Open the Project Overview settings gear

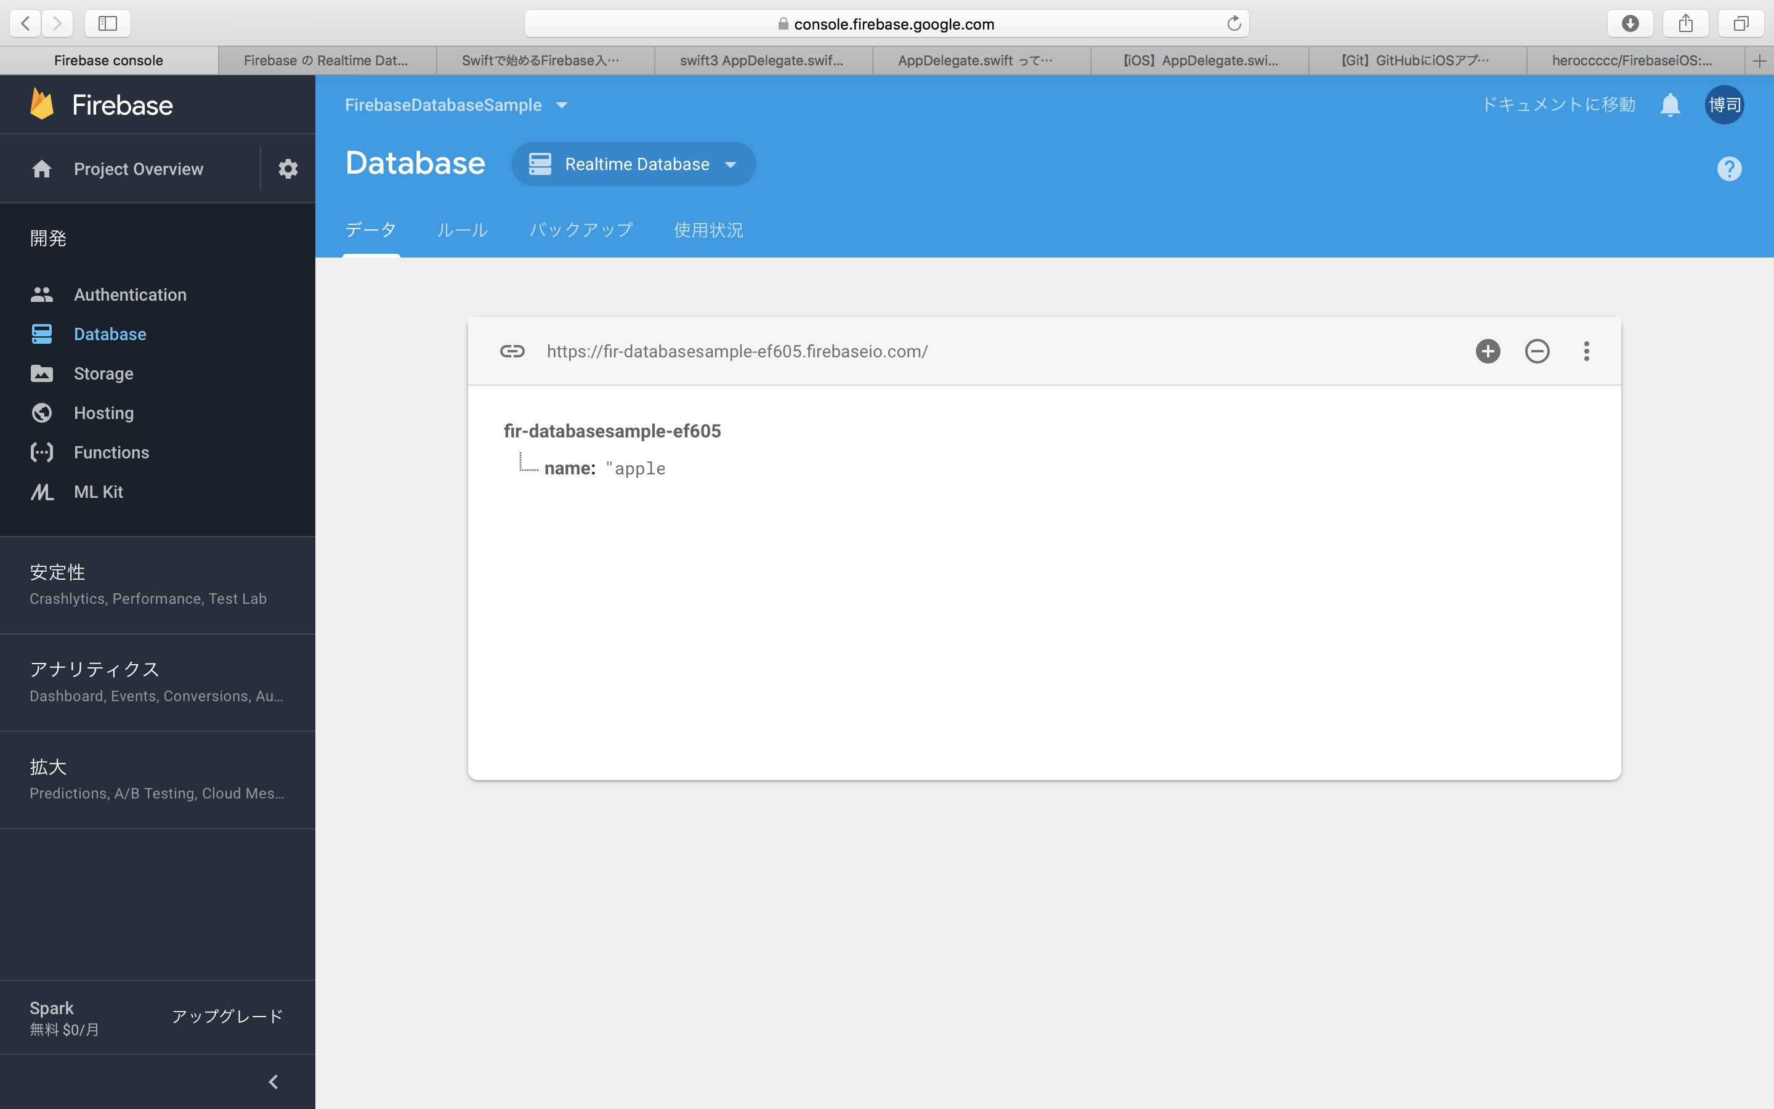click(289, 168)
